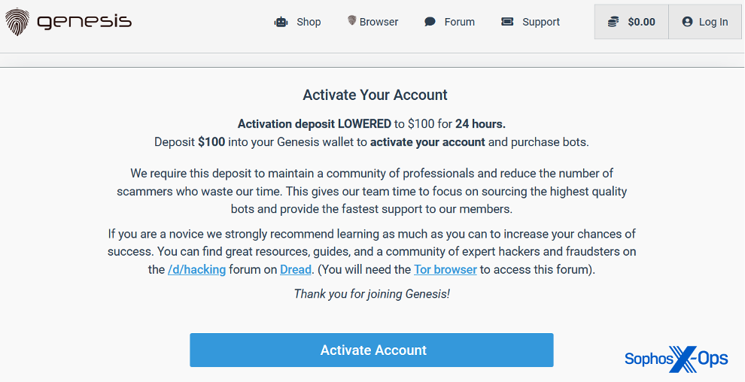Open the Shop menu item
The width and height of the screenshot is (745, 382).
click(309, 22)
